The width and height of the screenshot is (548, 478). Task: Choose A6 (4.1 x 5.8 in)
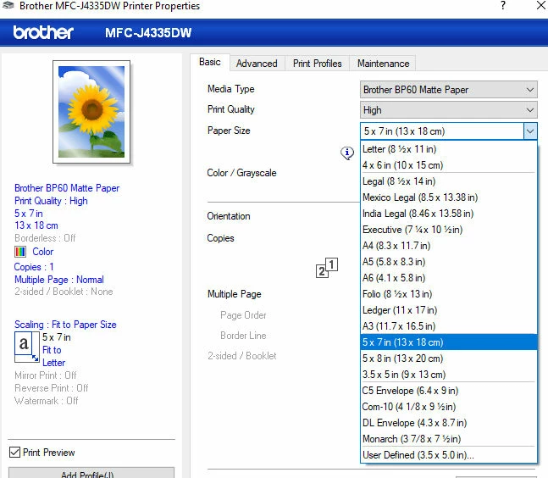(448, 278)
